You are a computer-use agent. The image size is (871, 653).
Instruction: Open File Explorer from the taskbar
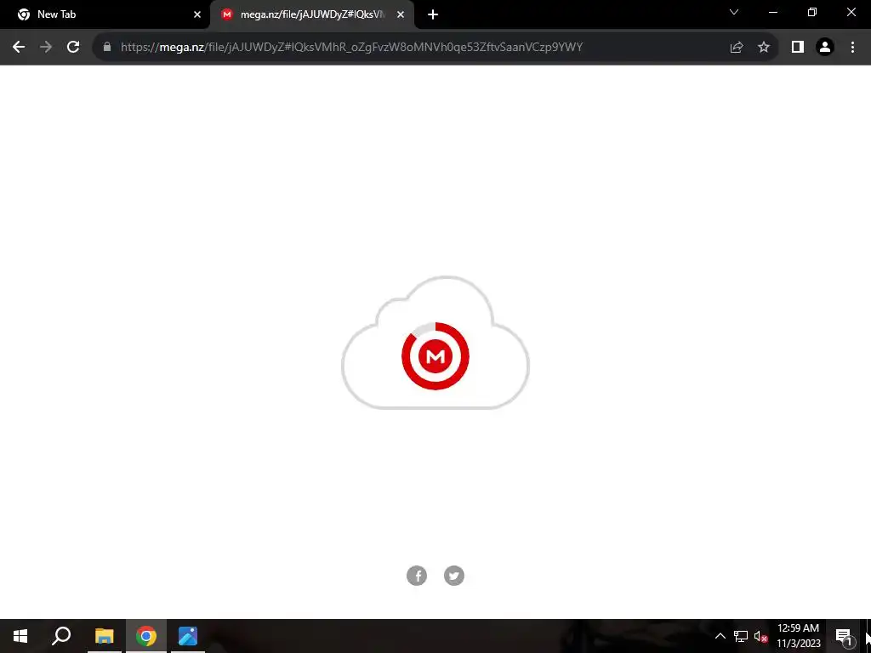104,636
